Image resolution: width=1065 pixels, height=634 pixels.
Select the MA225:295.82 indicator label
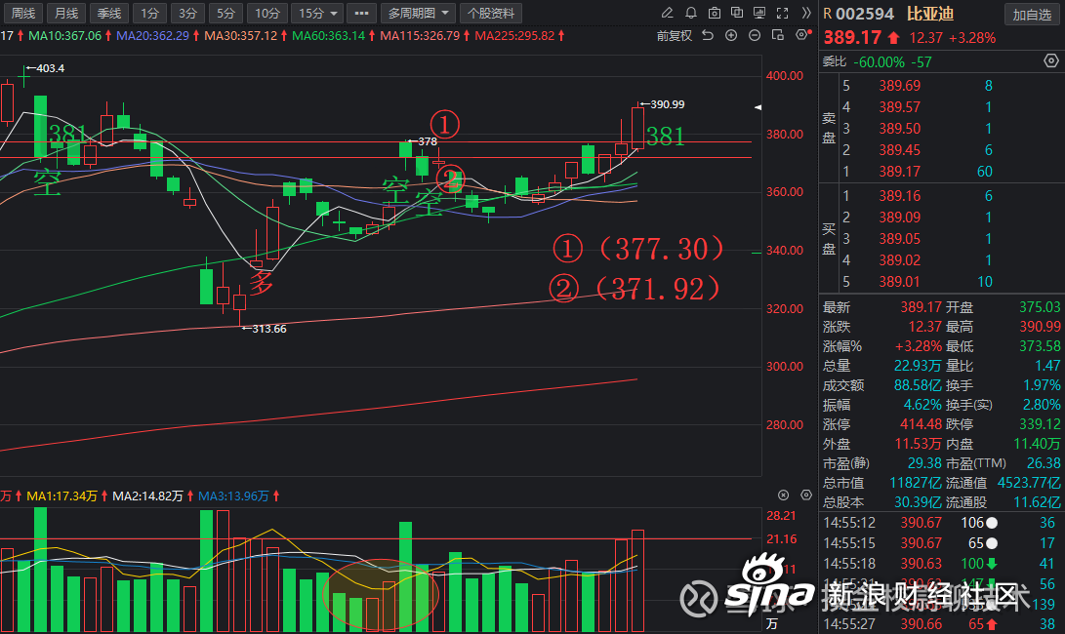coord(514,35)
